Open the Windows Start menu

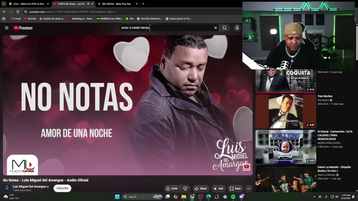pos(117,197)
